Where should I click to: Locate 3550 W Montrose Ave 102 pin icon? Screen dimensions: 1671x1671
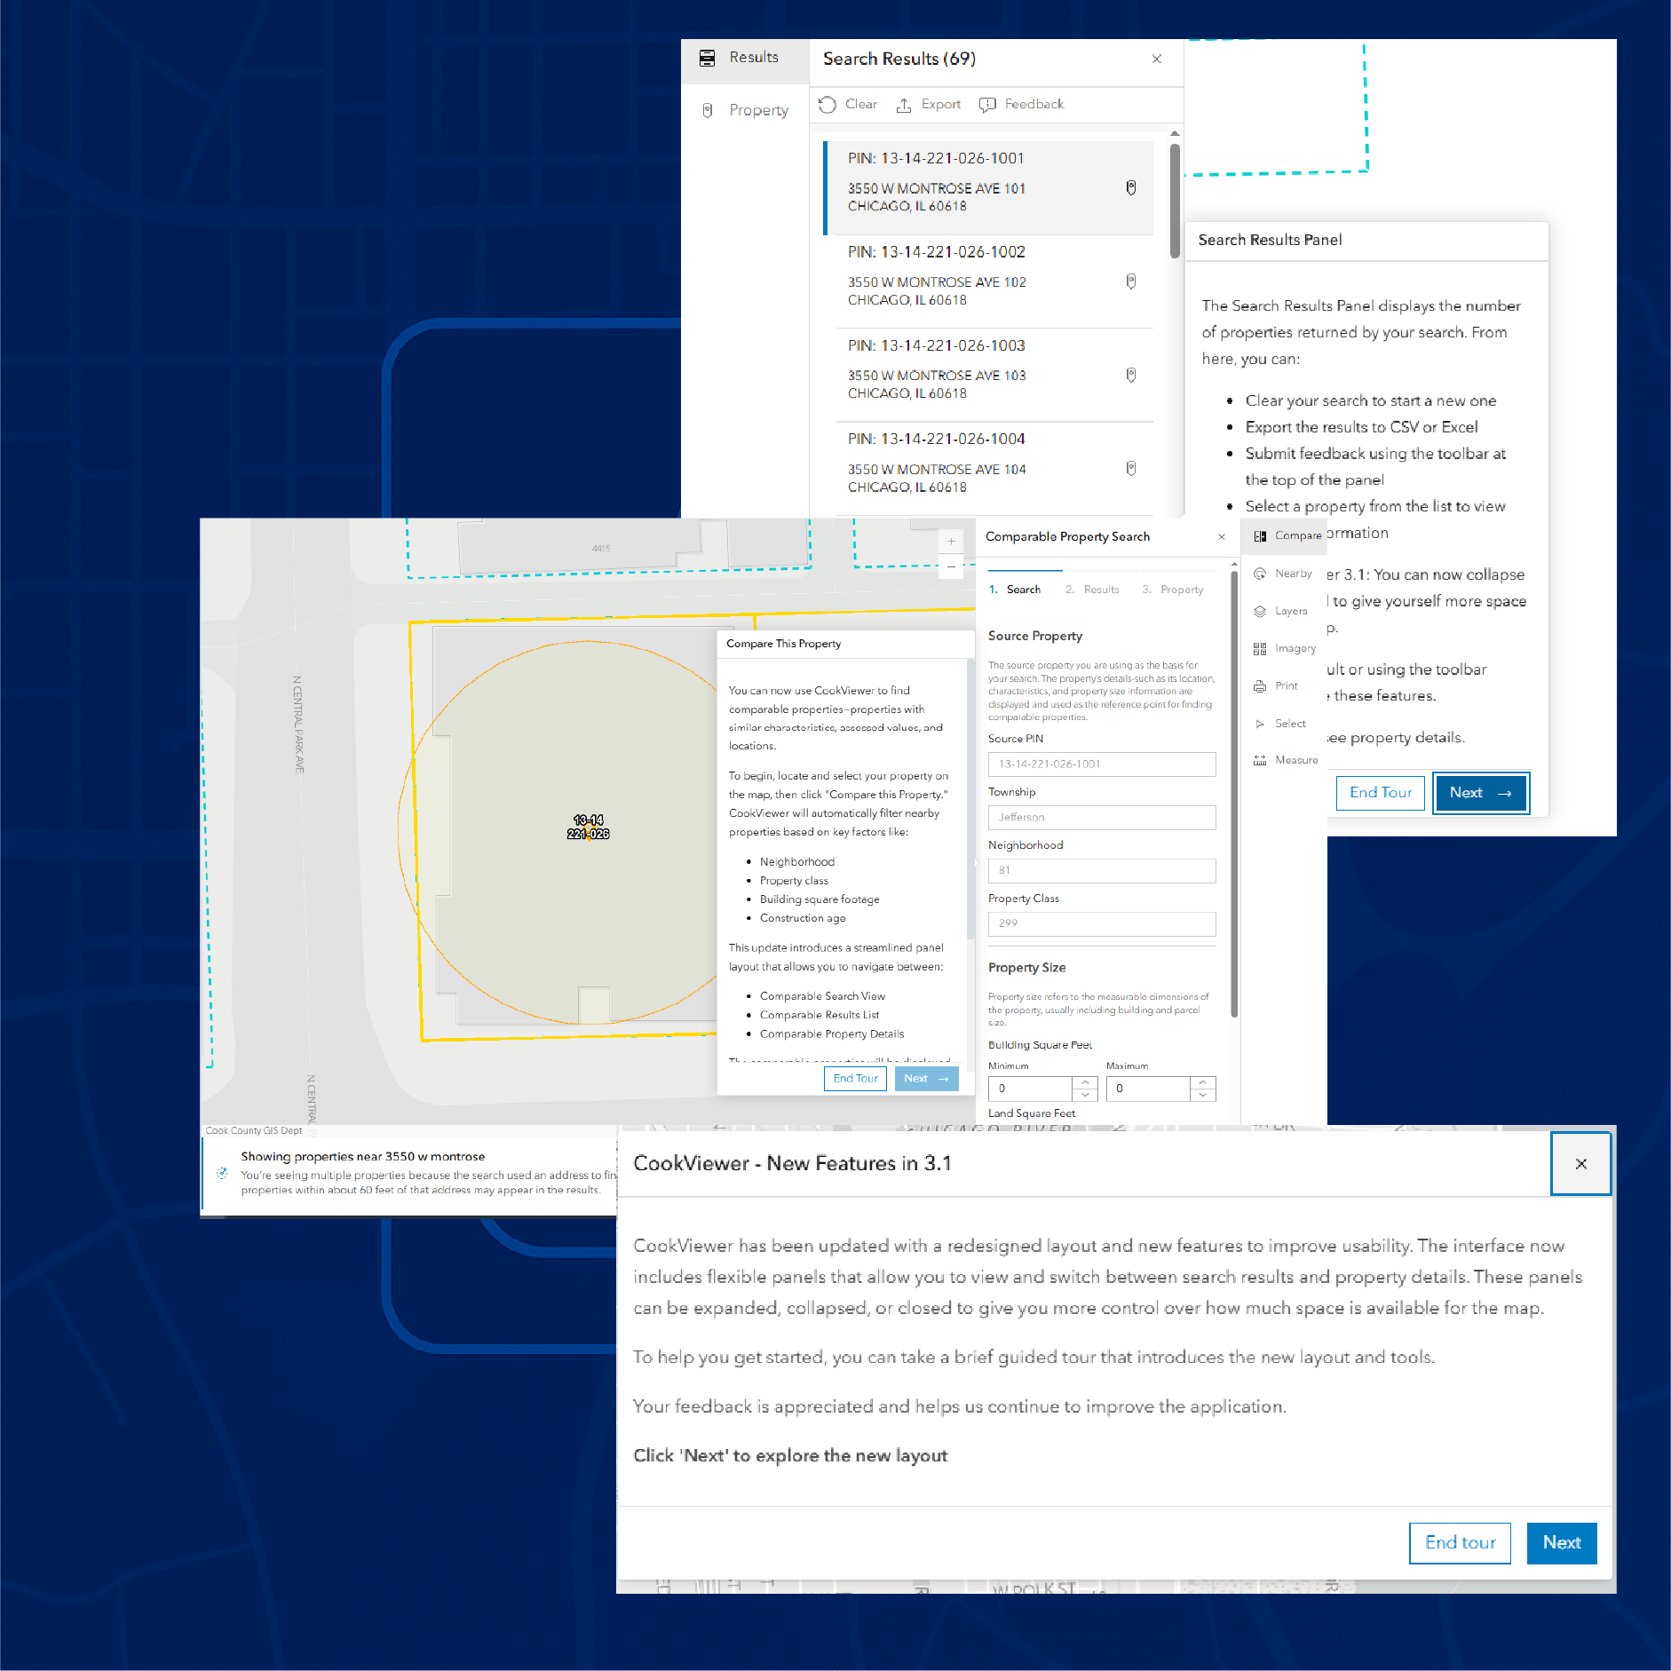(1130, 281)
